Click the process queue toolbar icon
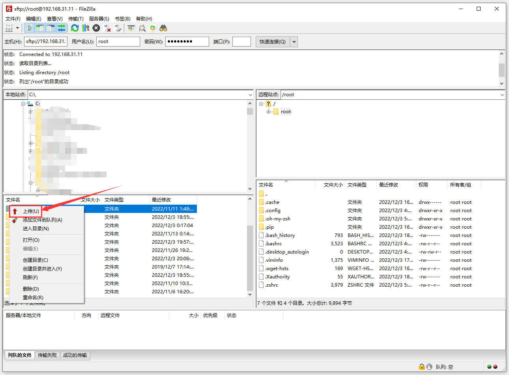This screenshot has height=375, width=509. click(x=86, y=28)
